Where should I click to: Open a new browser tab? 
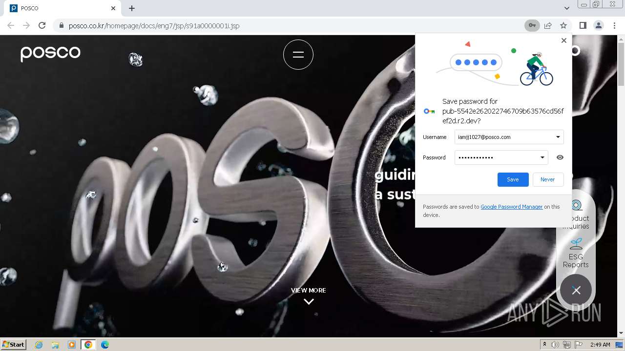[132, 8]
